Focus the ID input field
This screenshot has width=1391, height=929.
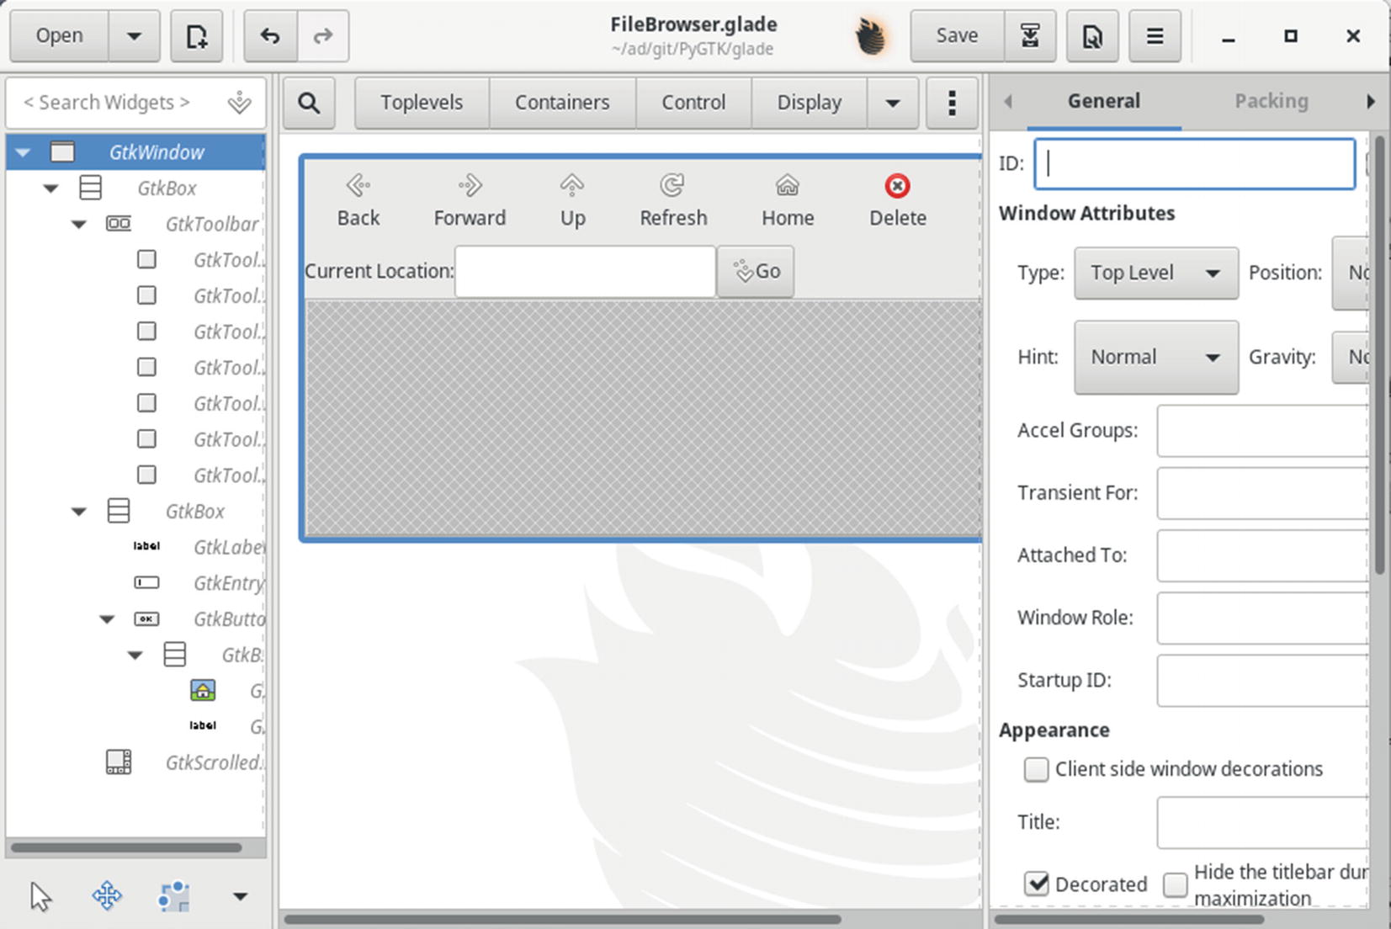click(x=1194, y=163)
